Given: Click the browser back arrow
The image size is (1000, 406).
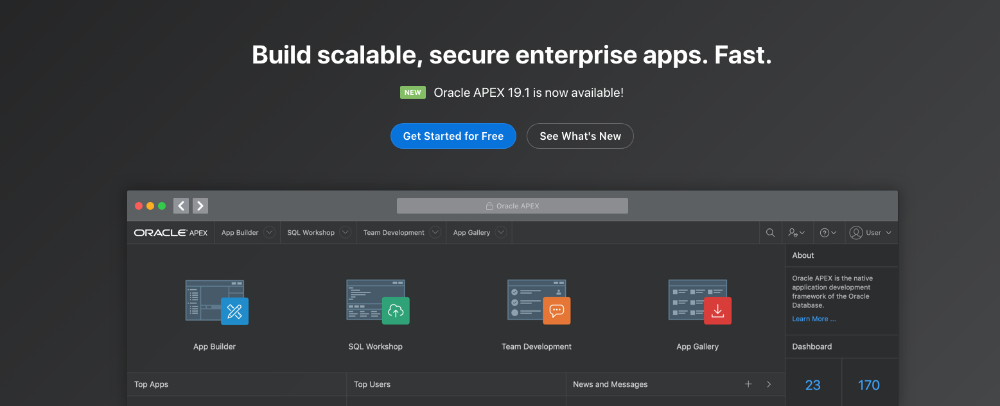Looking at the screenshot, I should pos(181,206).
